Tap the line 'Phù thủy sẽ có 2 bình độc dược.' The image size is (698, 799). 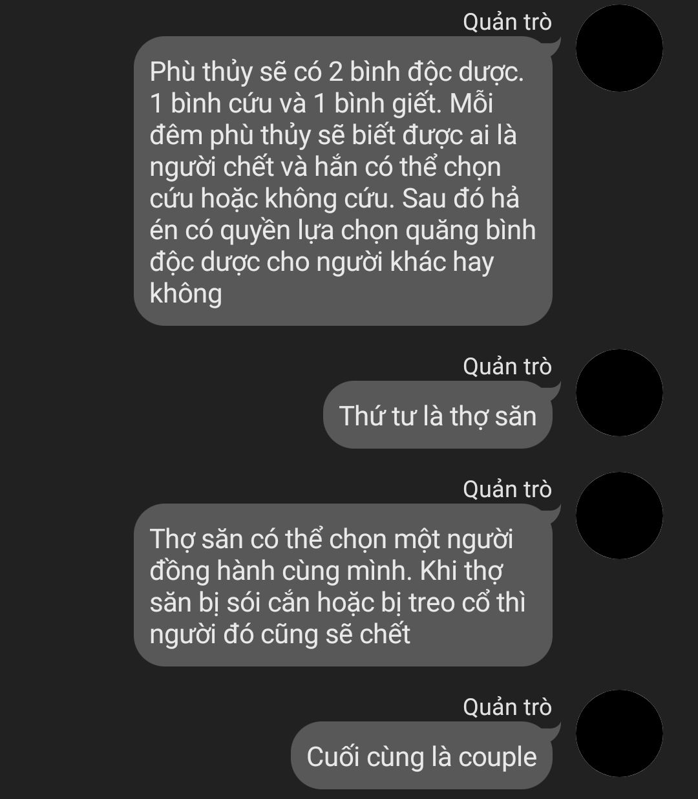337,72
